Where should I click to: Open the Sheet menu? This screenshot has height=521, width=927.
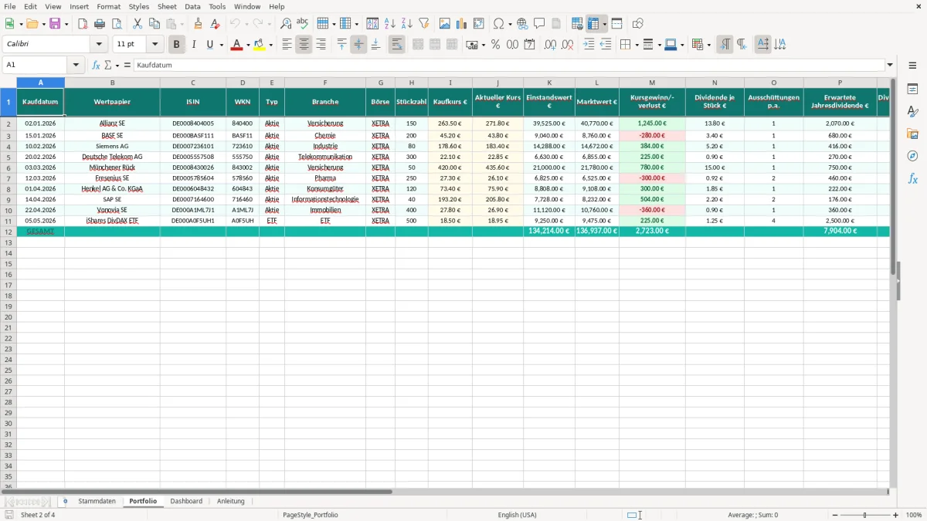pos(167,6)
